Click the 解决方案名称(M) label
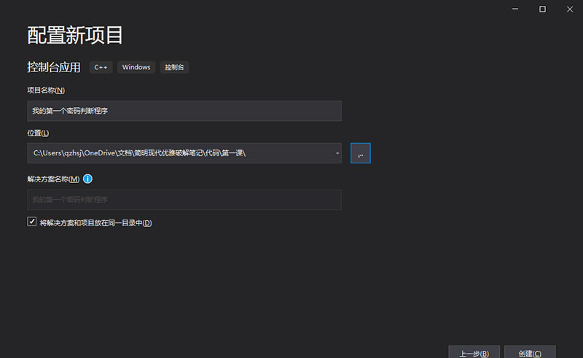Screen dimensions: 583x358 point(53,179)
